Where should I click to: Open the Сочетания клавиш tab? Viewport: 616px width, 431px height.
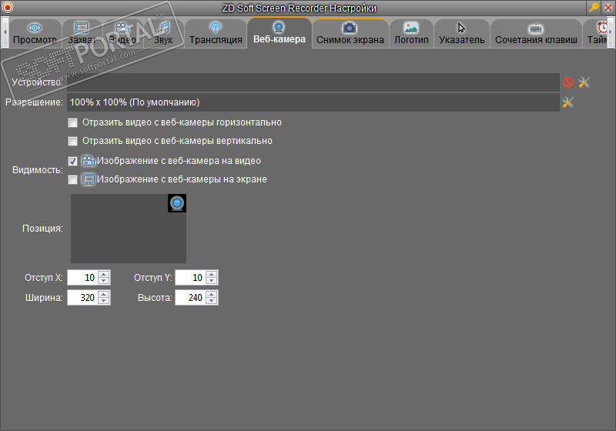point(536,33)
